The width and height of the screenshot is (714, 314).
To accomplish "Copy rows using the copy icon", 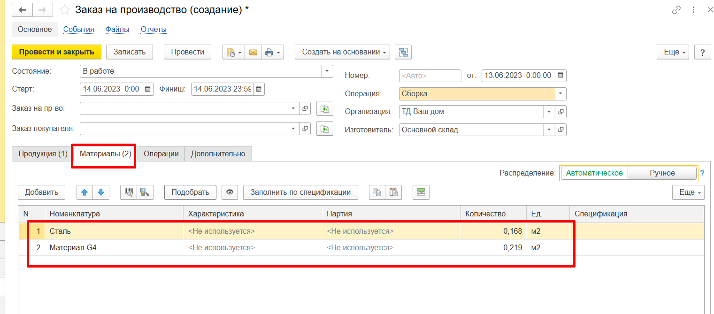I will (377, 192).
